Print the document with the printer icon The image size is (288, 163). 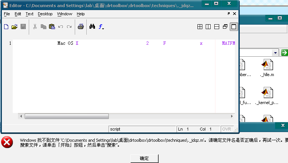pyautogui.click(x=81, y=27)
